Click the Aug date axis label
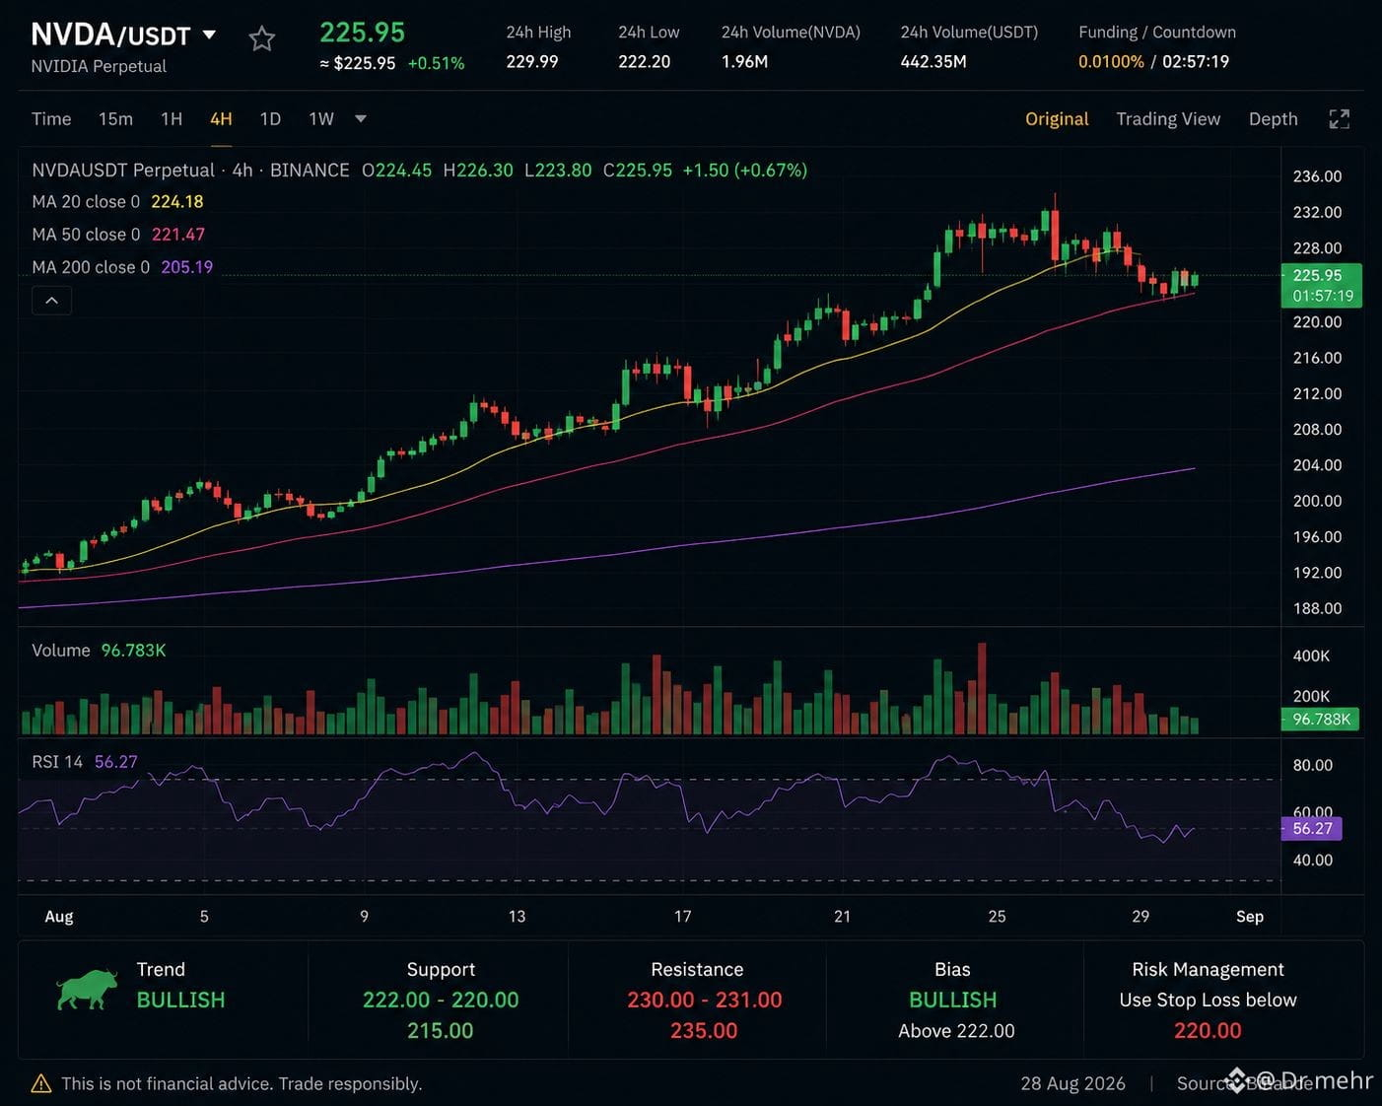This screenshot has height=1106, width=1382. 59,917
